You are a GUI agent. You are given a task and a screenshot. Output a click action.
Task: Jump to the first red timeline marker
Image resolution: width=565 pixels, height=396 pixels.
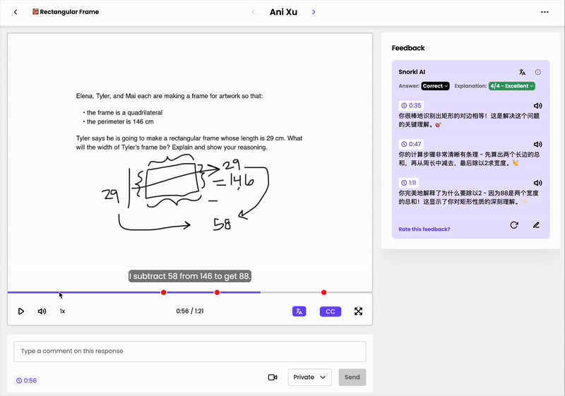(164, 292)
